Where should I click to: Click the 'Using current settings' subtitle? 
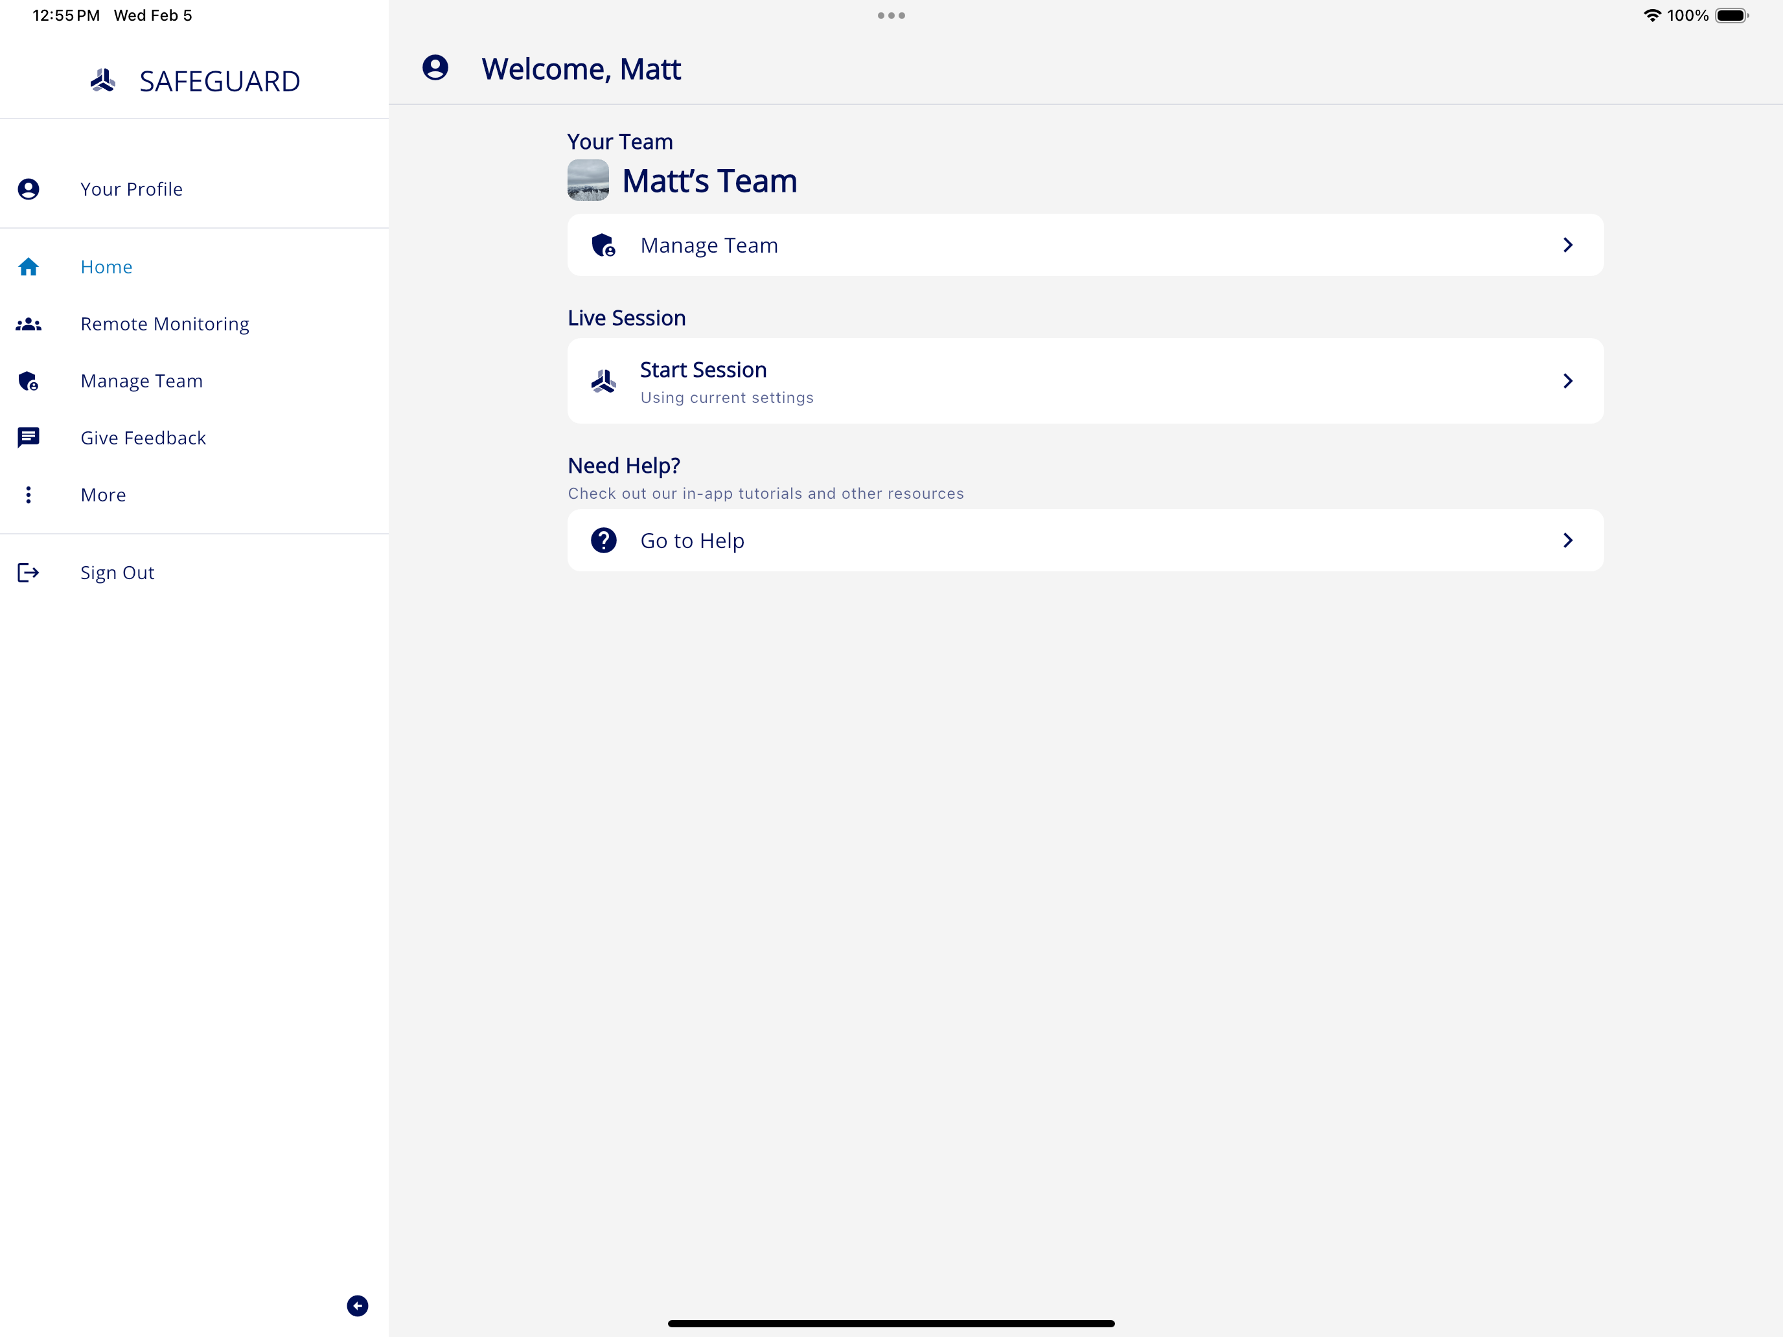click(x=727, y=398)
